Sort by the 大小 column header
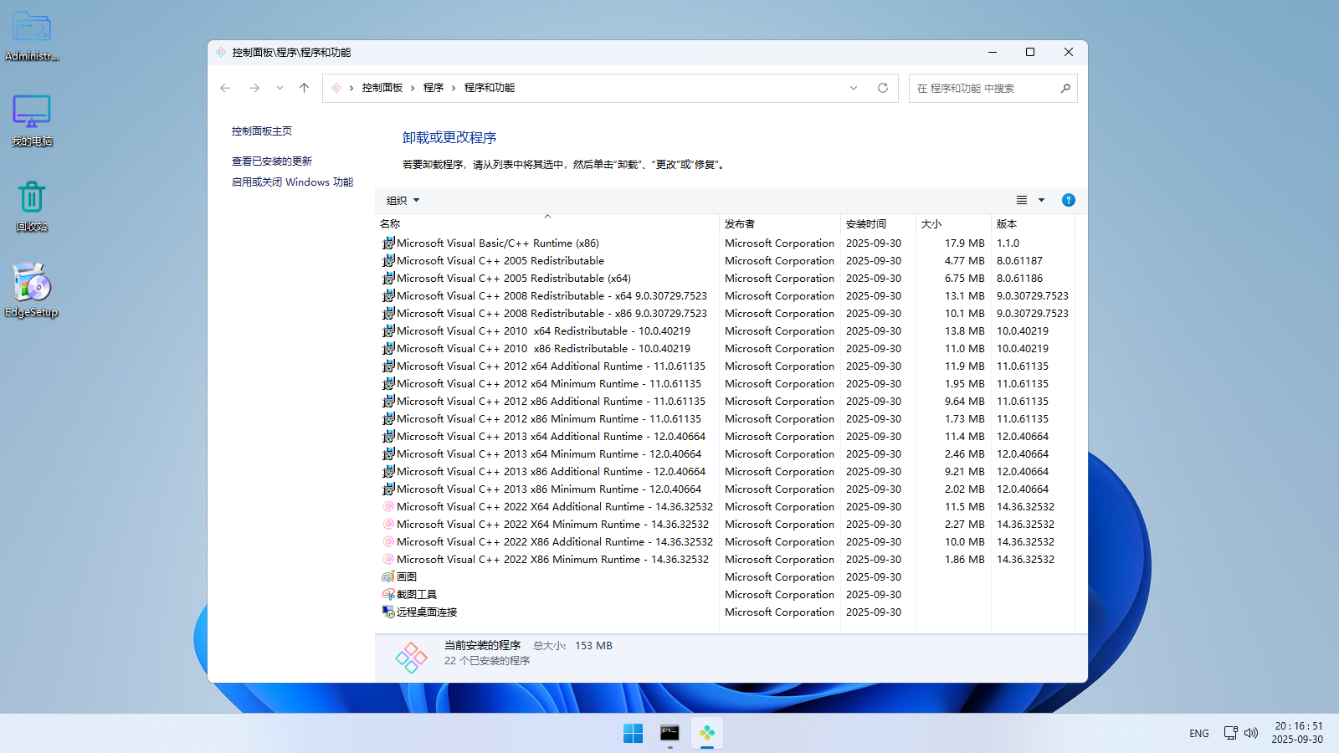Viewport: 1339px width, 753px height. [953, 224]
